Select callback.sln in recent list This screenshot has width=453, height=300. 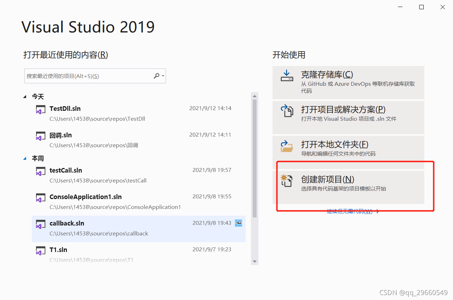tap(139, 229)
